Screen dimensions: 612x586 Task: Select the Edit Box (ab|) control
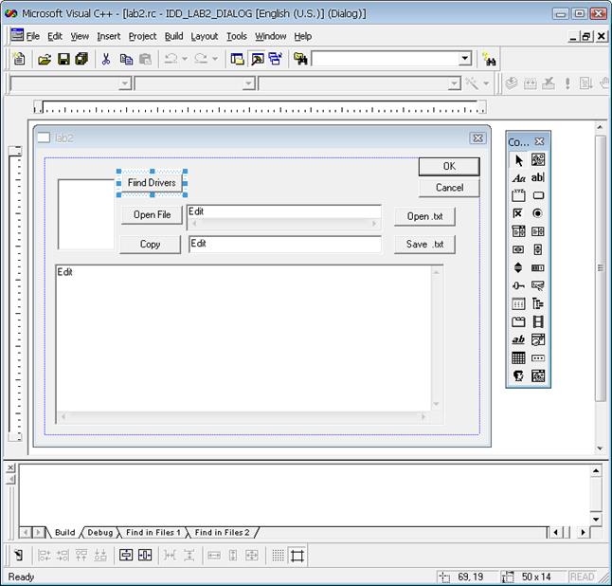(538, 177)
